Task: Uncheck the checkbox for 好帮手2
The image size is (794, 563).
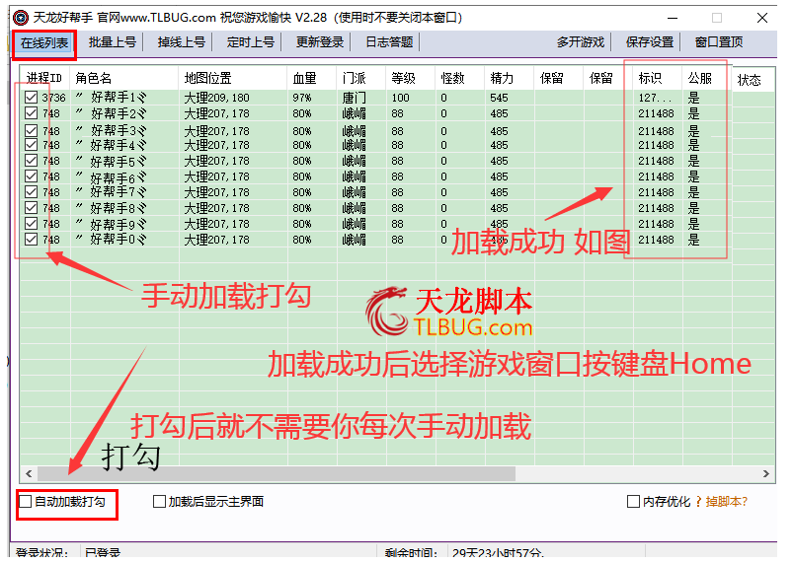Action: 31,112
